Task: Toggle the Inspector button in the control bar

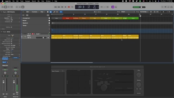Action: [6, 7]
